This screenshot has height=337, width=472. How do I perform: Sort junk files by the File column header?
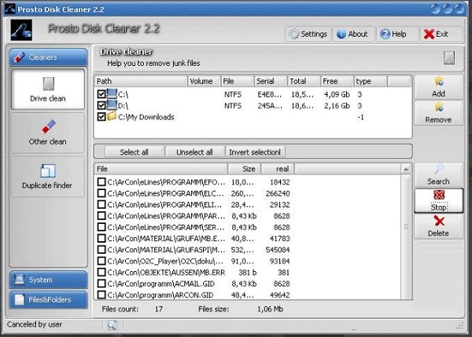161,169
